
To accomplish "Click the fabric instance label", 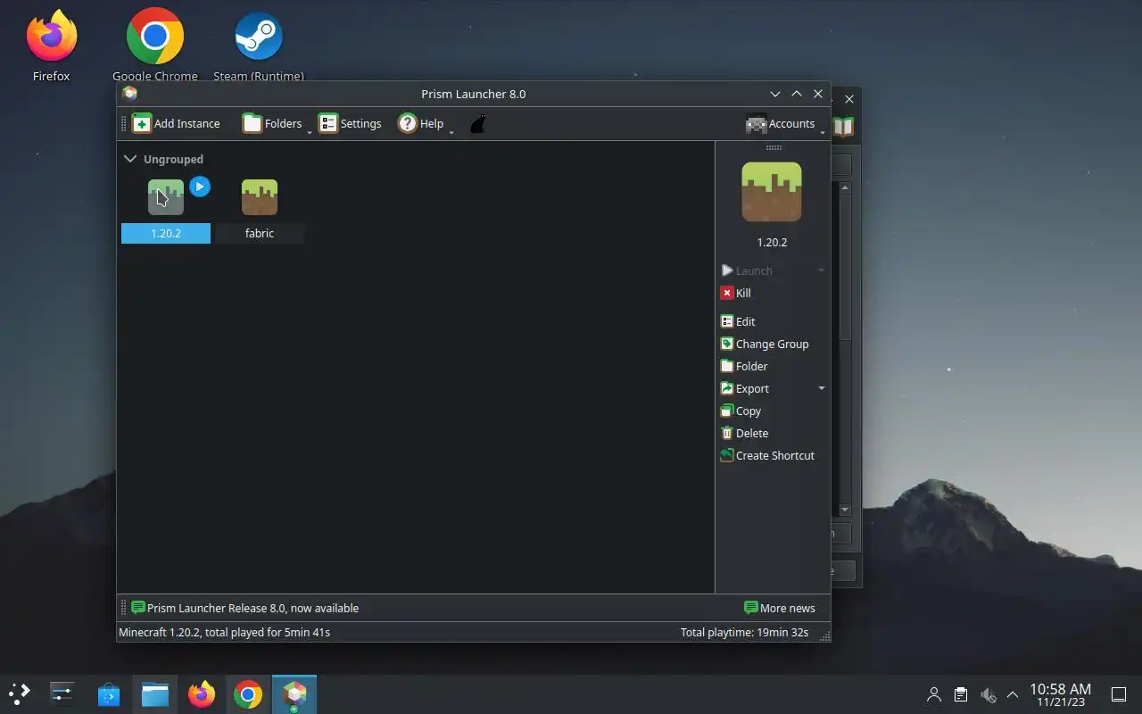I will tap(260, 233).
